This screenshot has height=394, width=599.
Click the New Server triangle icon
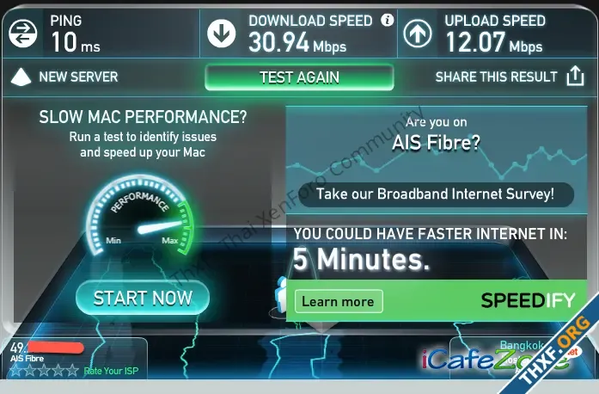tap(21, 77)
